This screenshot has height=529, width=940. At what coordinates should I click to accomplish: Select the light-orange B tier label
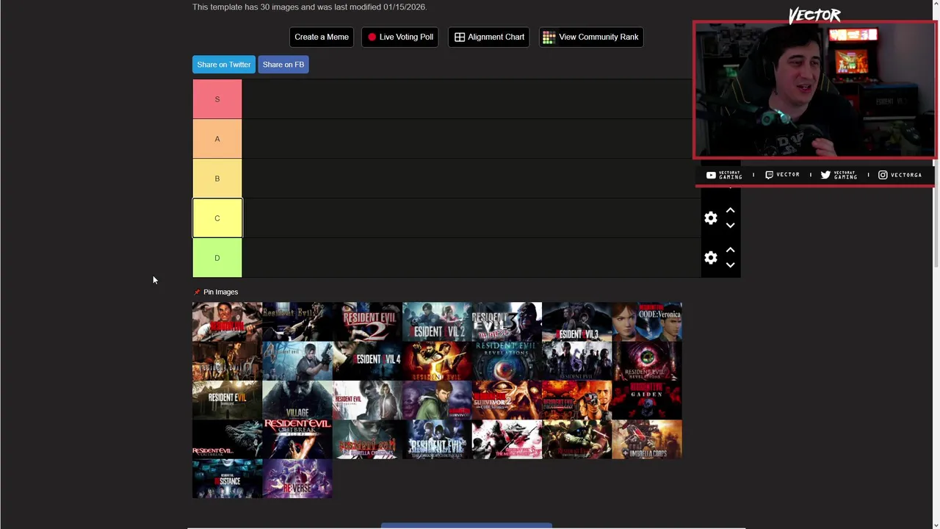[x=217, y=179]
